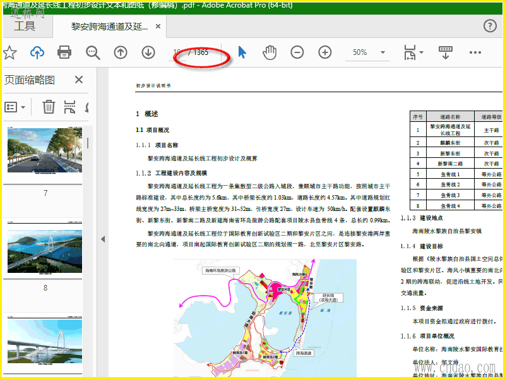The image size is (505, 379).
Task: Activate the arrow selection tool
Action: 242,52
